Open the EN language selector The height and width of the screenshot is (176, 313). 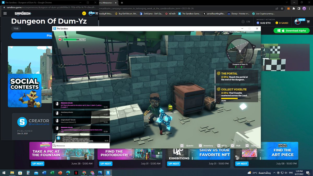[x=246, y=22]
